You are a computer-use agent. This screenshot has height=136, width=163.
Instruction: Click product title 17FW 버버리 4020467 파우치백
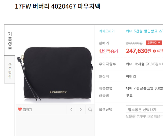(x=57, y=6)
